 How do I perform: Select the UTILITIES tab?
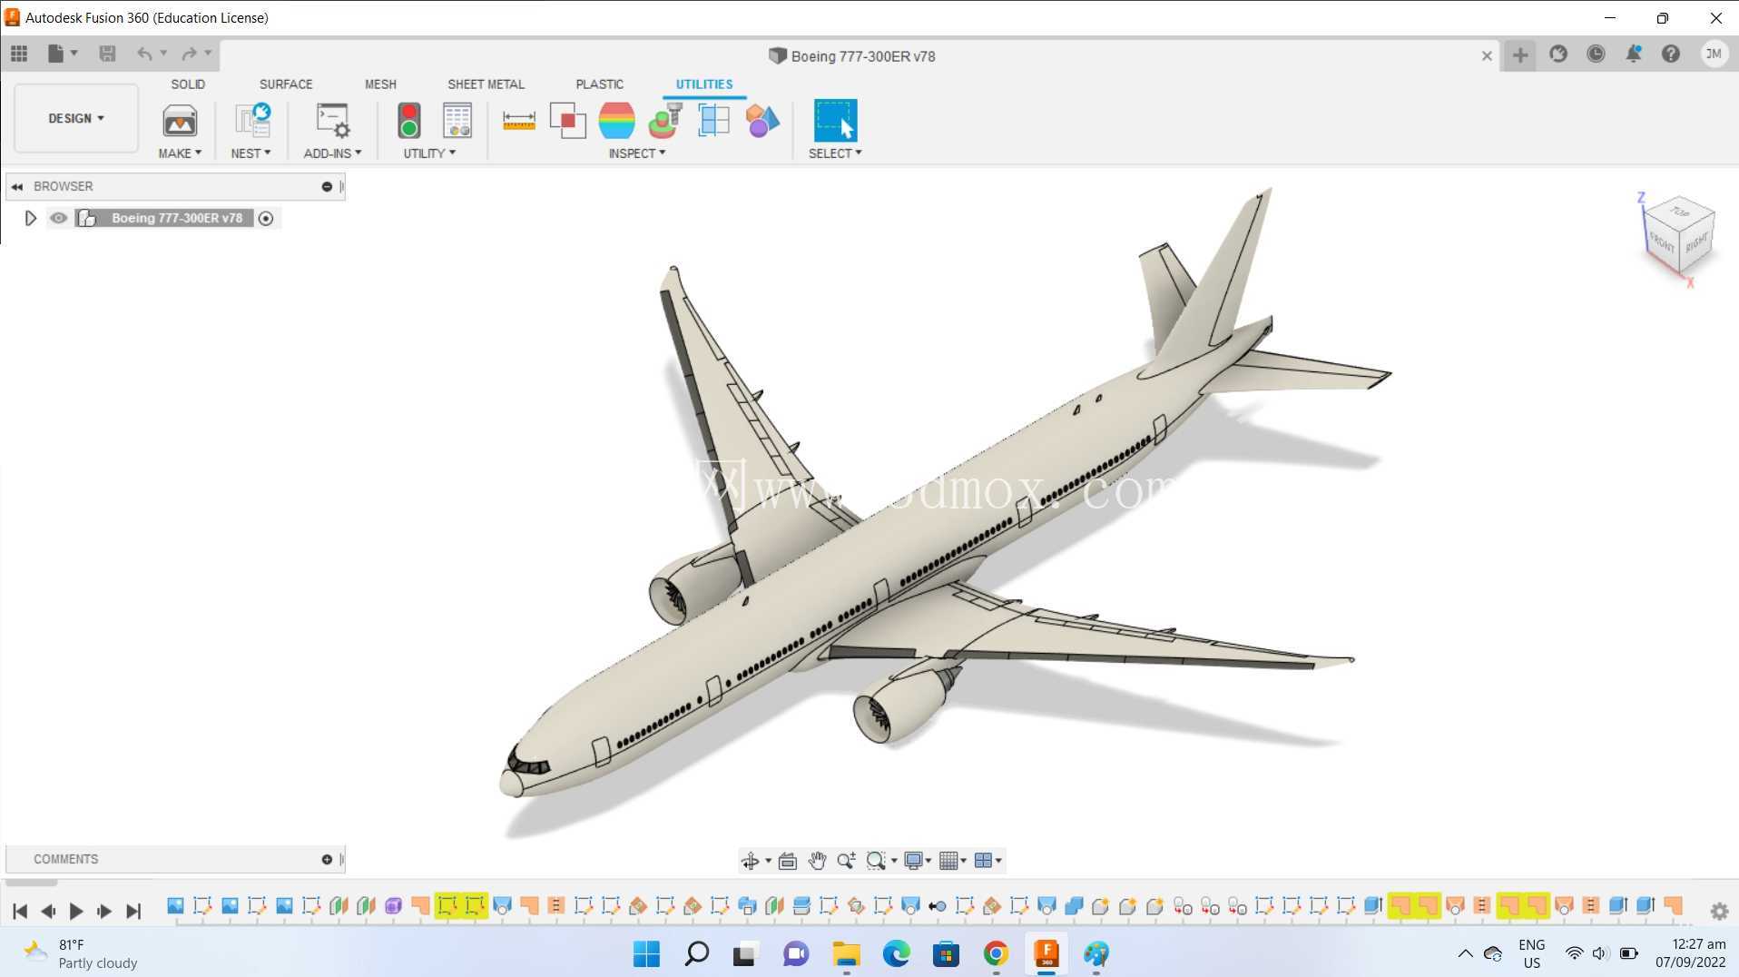point(703,84)
